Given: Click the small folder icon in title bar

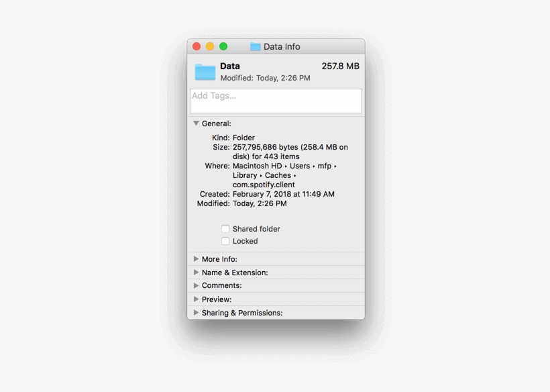Looking at the screenshot, I should 256,47.
